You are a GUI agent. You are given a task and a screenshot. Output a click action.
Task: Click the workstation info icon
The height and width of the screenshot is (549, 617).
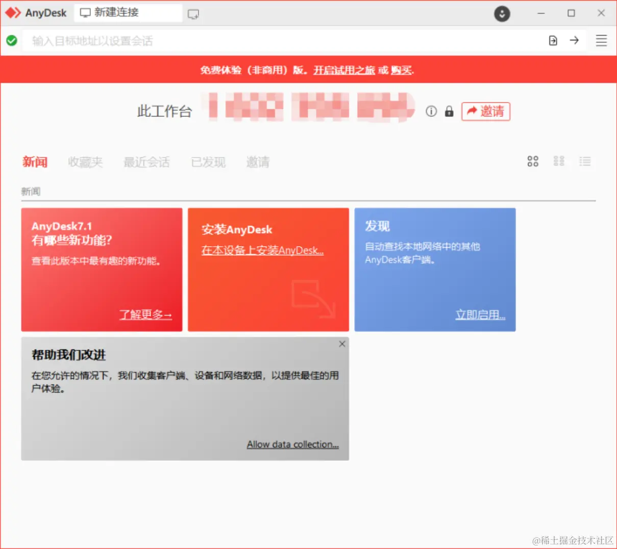431,111
